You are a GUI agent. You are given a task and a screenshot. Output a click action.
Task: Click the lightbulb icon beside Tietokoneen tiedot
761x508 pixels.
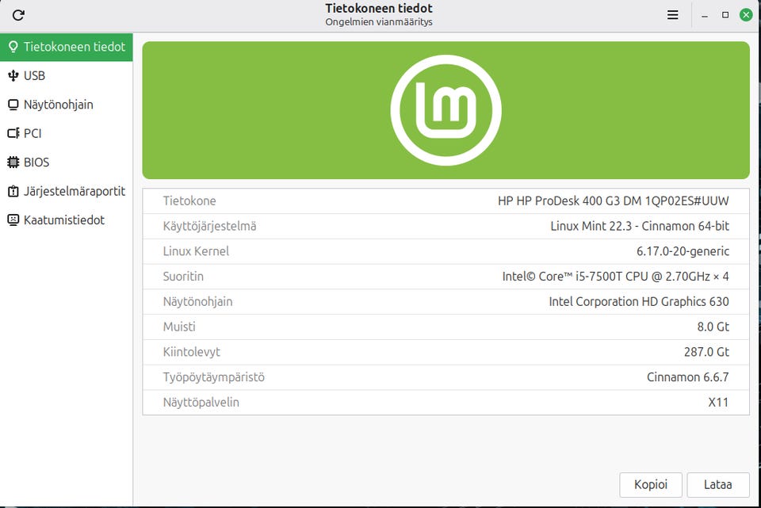tap(13, 47)
